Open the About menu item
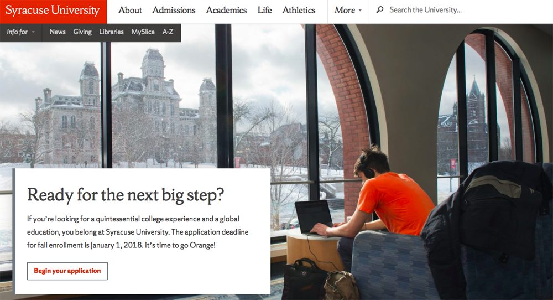The height and width of the screenshot is (300, 553). (x=130, y=10)
